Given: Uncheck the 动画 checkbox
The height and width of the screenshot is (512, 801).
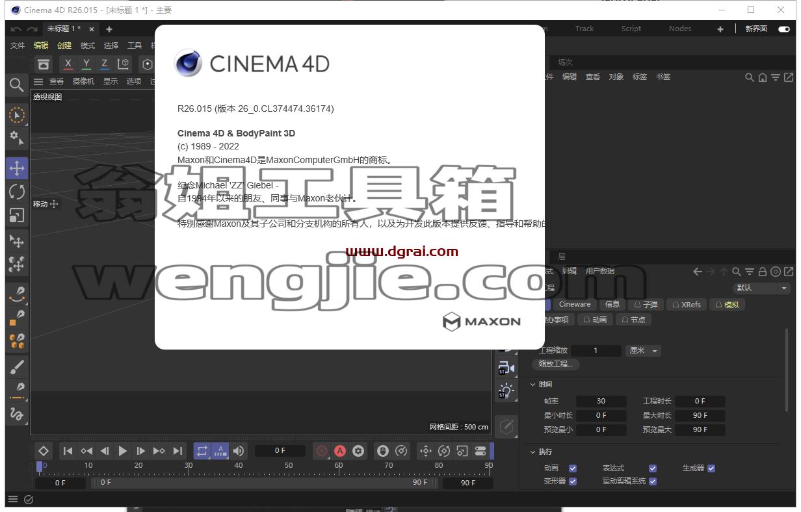Looking at the screenshot, I should (573, 468).
